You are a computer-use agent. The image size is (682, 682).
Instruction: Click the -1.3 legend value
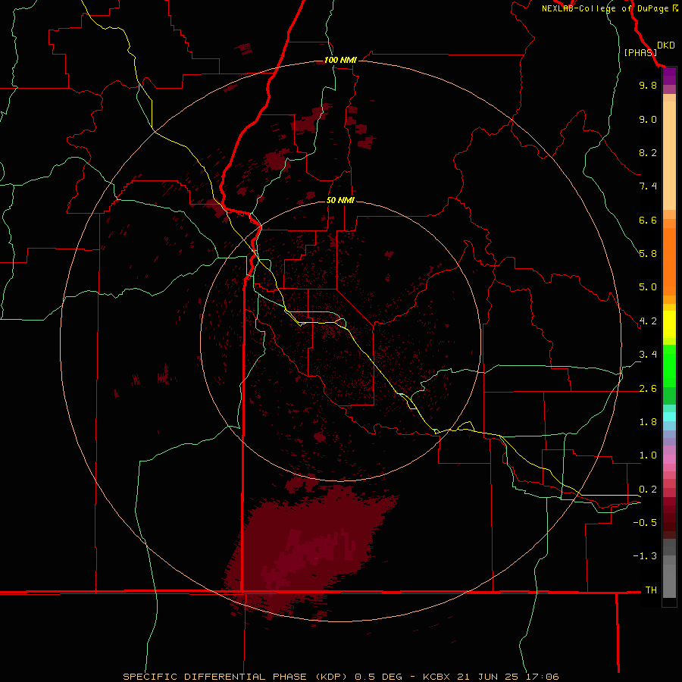[645, 556]
